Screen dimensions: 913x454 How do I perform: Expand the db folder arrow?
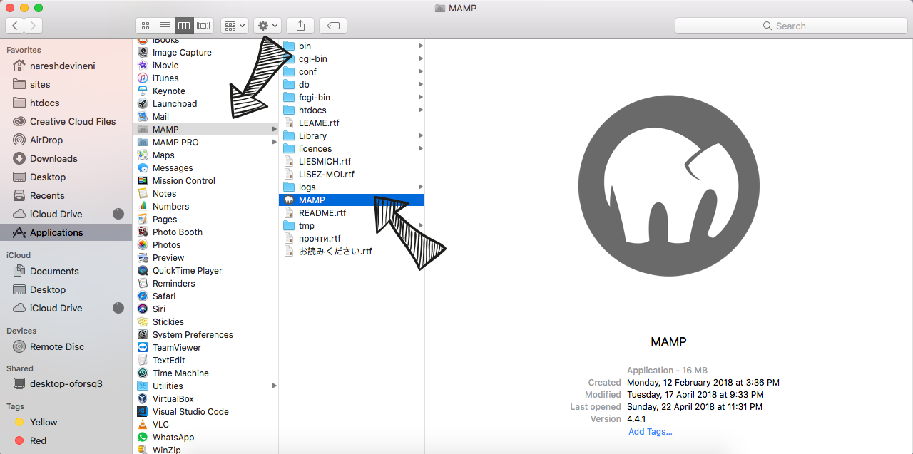tap(421, 85)
